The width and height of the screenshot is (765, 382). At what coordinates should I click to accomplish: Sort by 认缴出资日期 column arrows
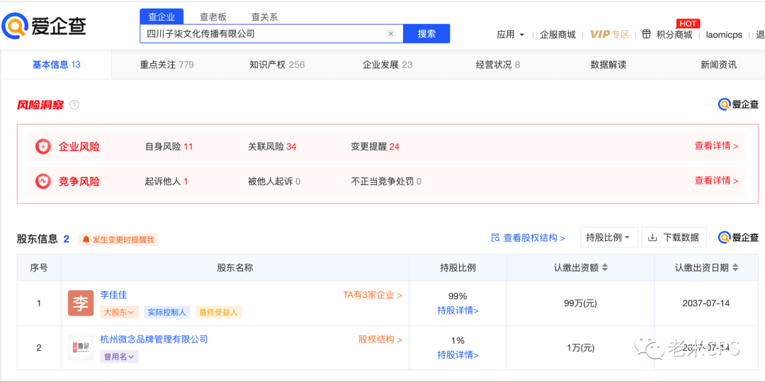pyautogui.click(x=735, y=267)
